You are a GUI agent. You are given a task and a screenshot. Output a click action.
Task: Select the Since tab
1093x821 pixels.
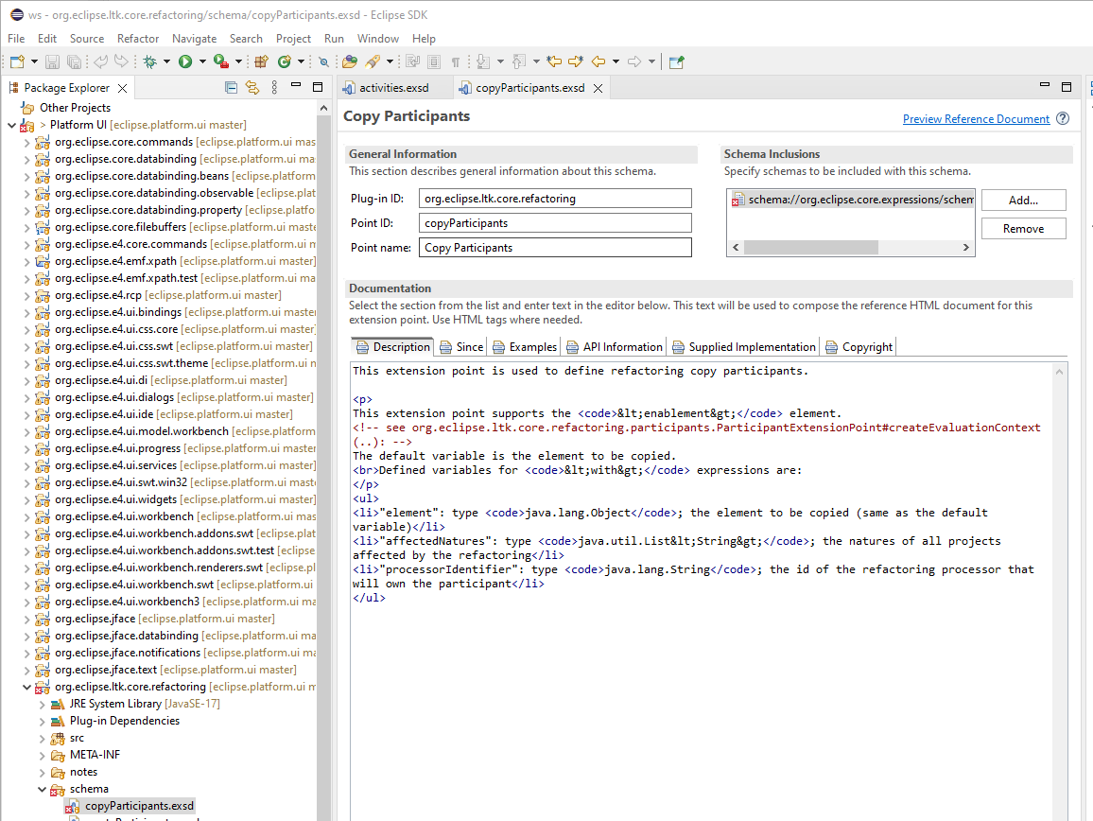(x=461, y=347)
